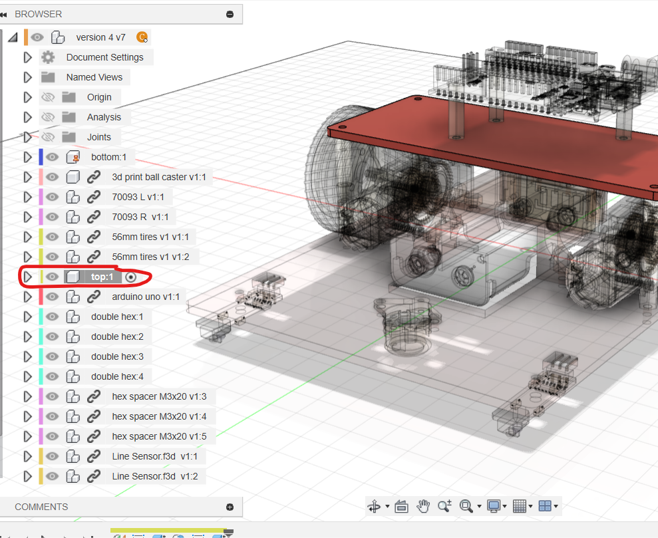Click the activate radio button next to top:1
Image resolution: width=658 pixels, height=538 pixels.
coord(131,277)
